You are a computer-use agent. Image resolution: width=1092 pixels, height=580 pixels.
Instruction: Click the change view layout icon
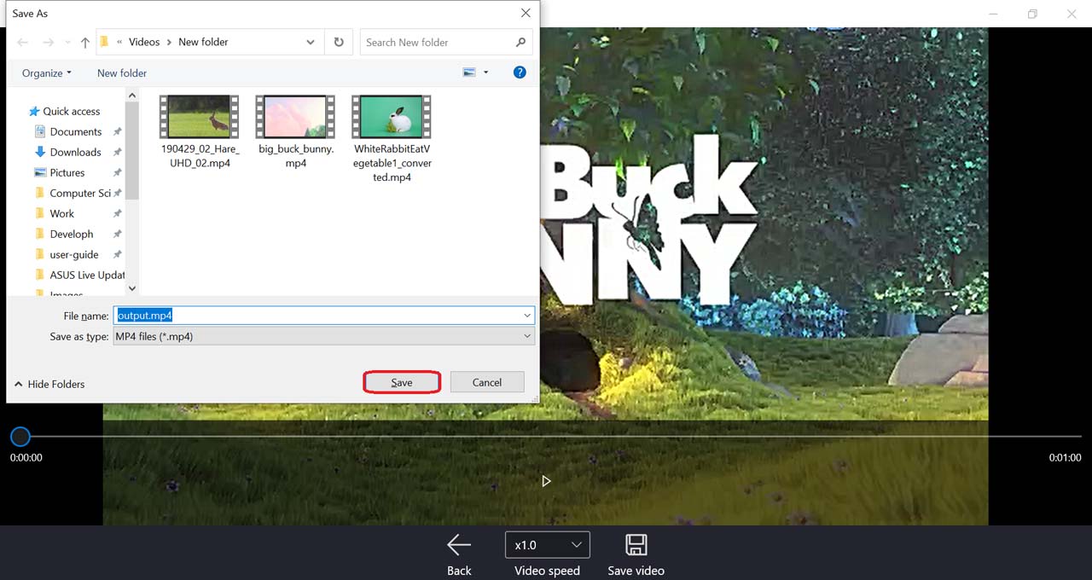[469, 72]
